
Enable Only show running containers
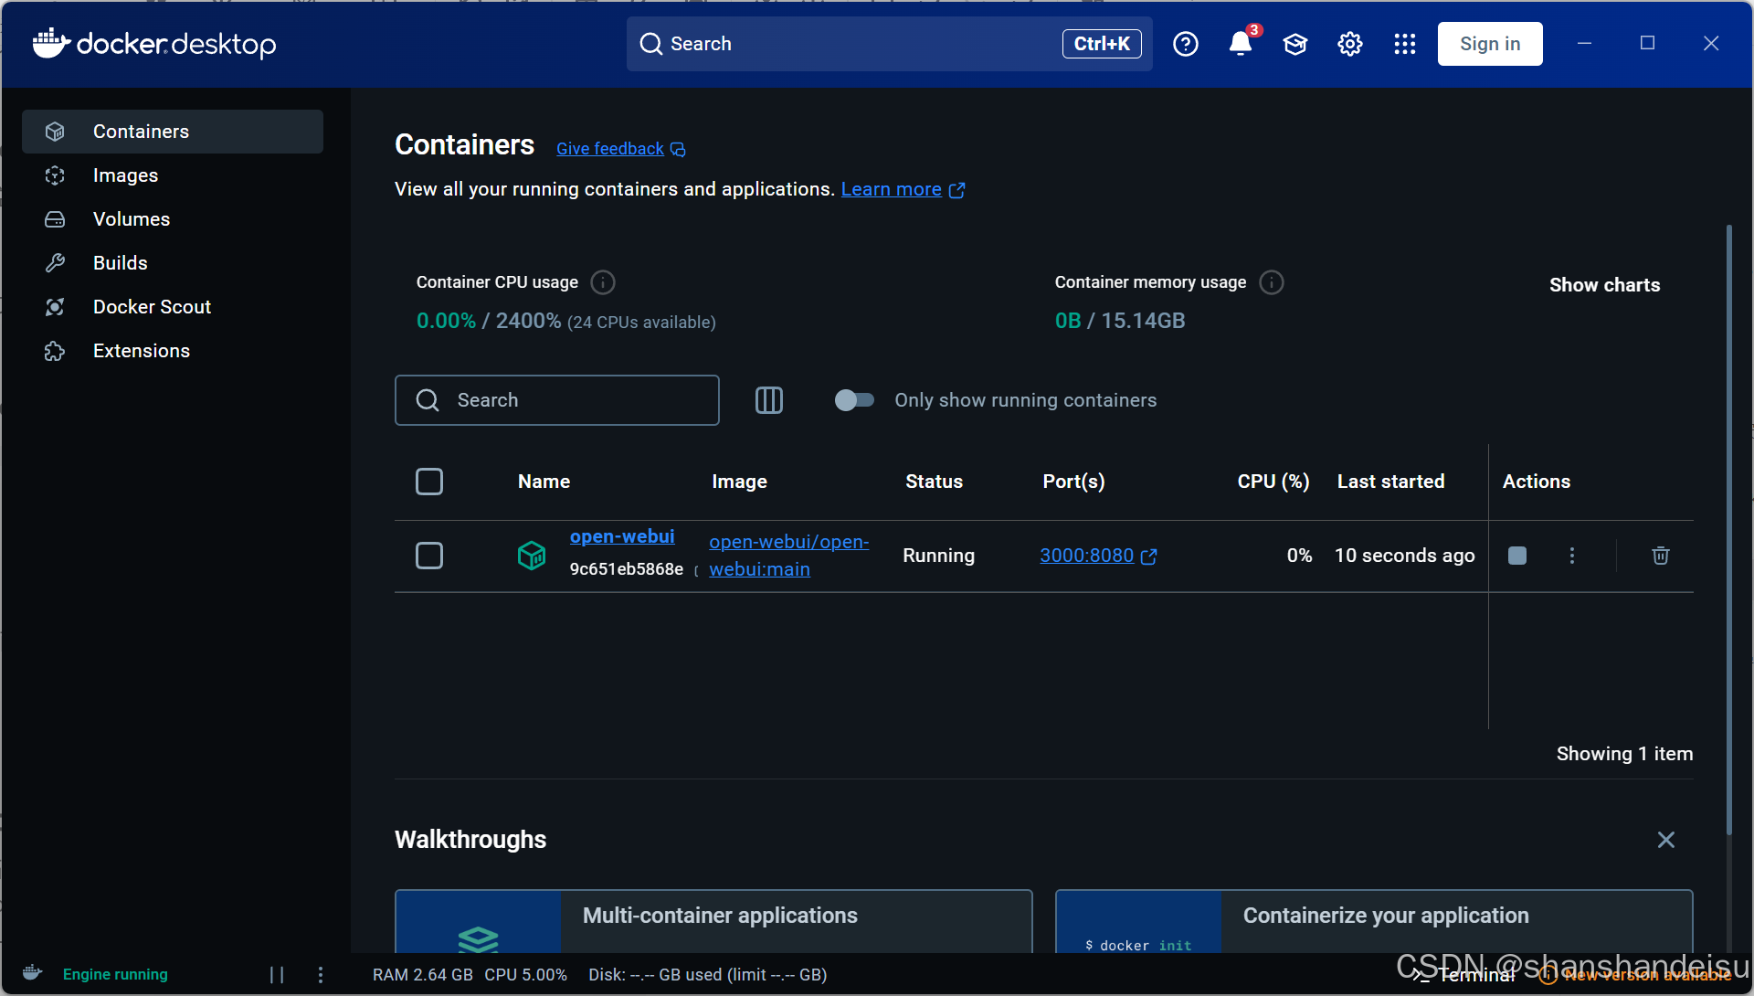[x=853, y=400]
